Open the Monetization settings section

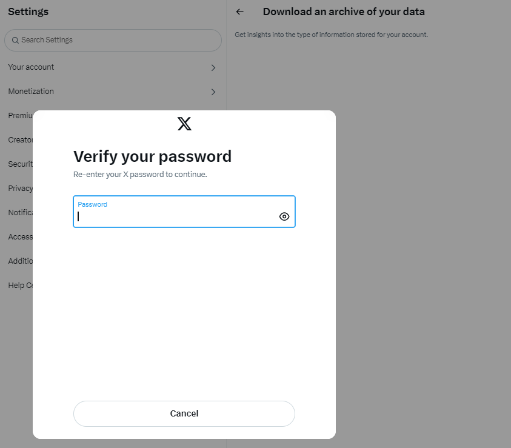[x=32, y=92]
